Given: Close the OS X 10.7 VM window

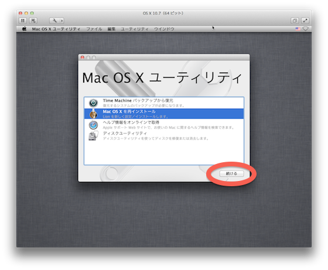Looking at the screenshot, I should pyautogui.click(x=20, y=13).
